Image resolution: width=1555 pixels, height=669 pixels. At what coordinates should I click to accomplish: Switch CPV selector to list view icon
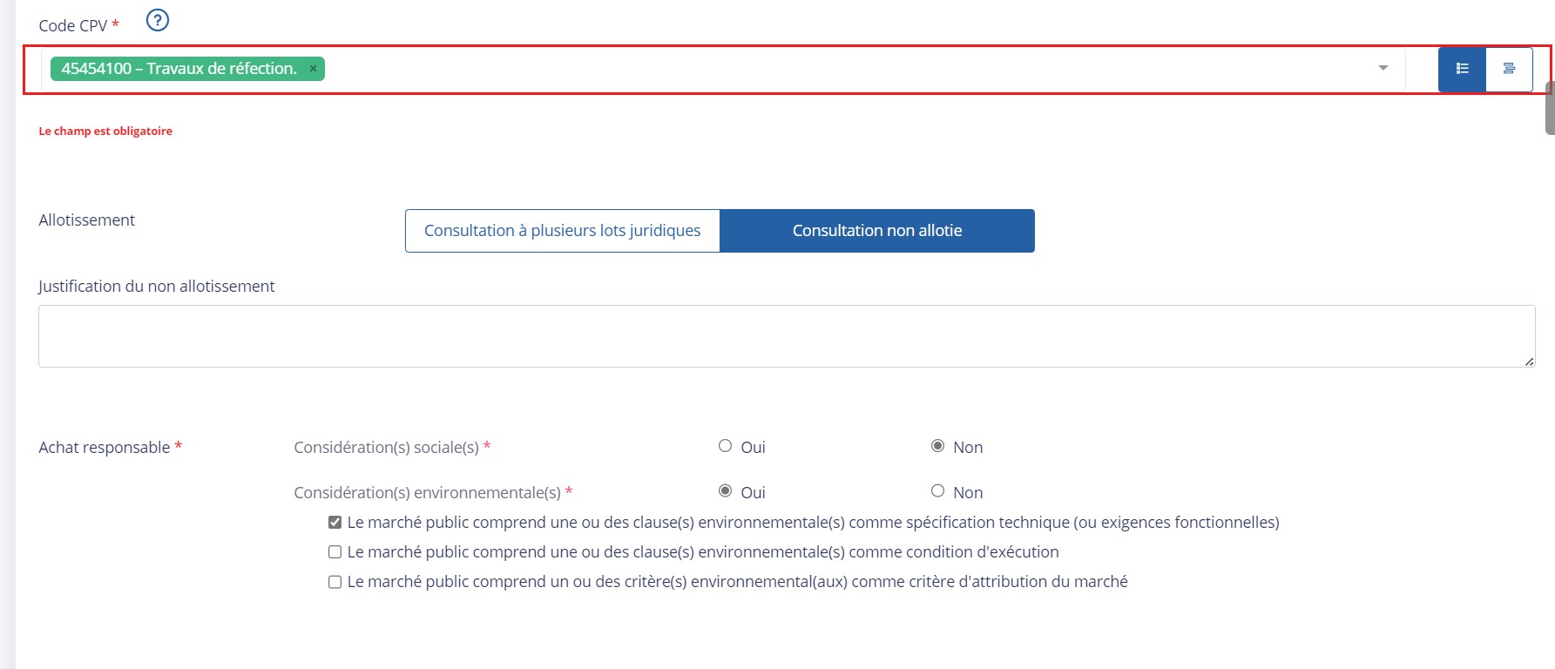(1462, 69)
